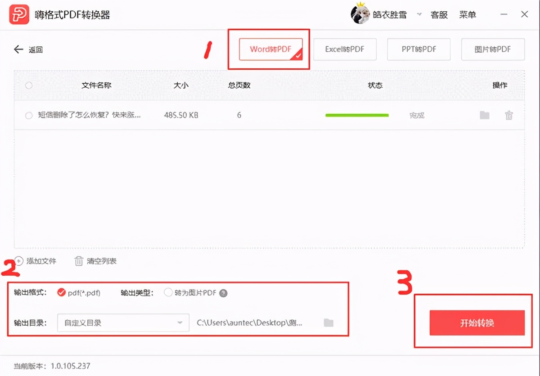
Task: Click the folder browse icon beside output path
Action: pyautogui.click(x=328, y=322)
